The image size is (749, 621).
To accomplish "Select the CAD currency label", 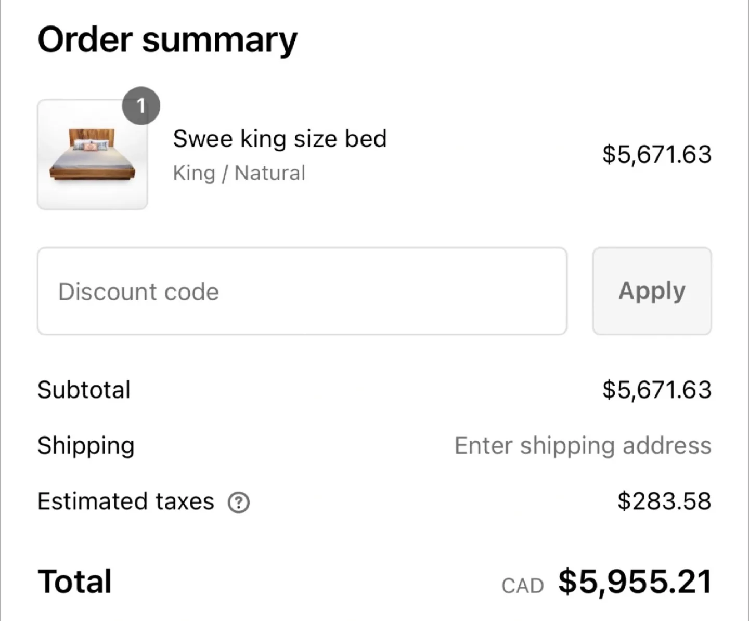I will (522, 585).
